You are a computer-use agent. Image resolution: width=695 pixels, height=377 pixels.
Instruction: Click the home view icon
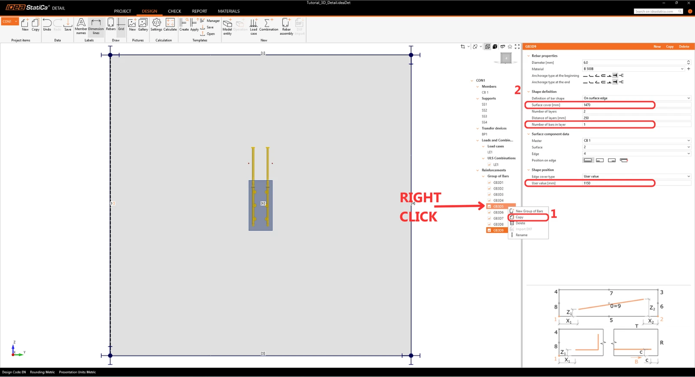[x=510, y=46]
